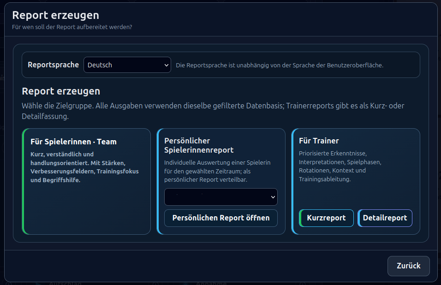Image resolution: width=441 pixels, height=285 pixels.
Task: Click the hint text about Reportsprache independence
Action: 280,65
